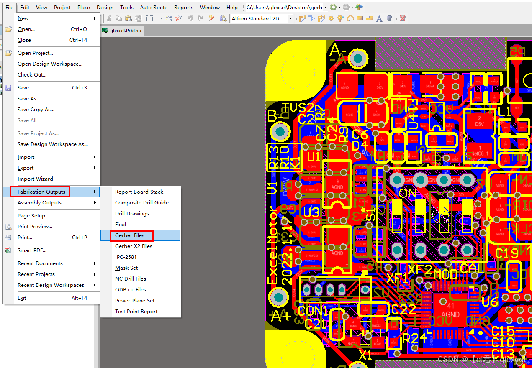
Task: Select the Place Component chip tool
Action: tap(389, 18)
